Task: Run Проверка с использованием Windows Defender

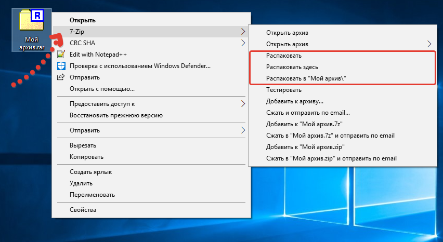Action: tap(151, 66)
